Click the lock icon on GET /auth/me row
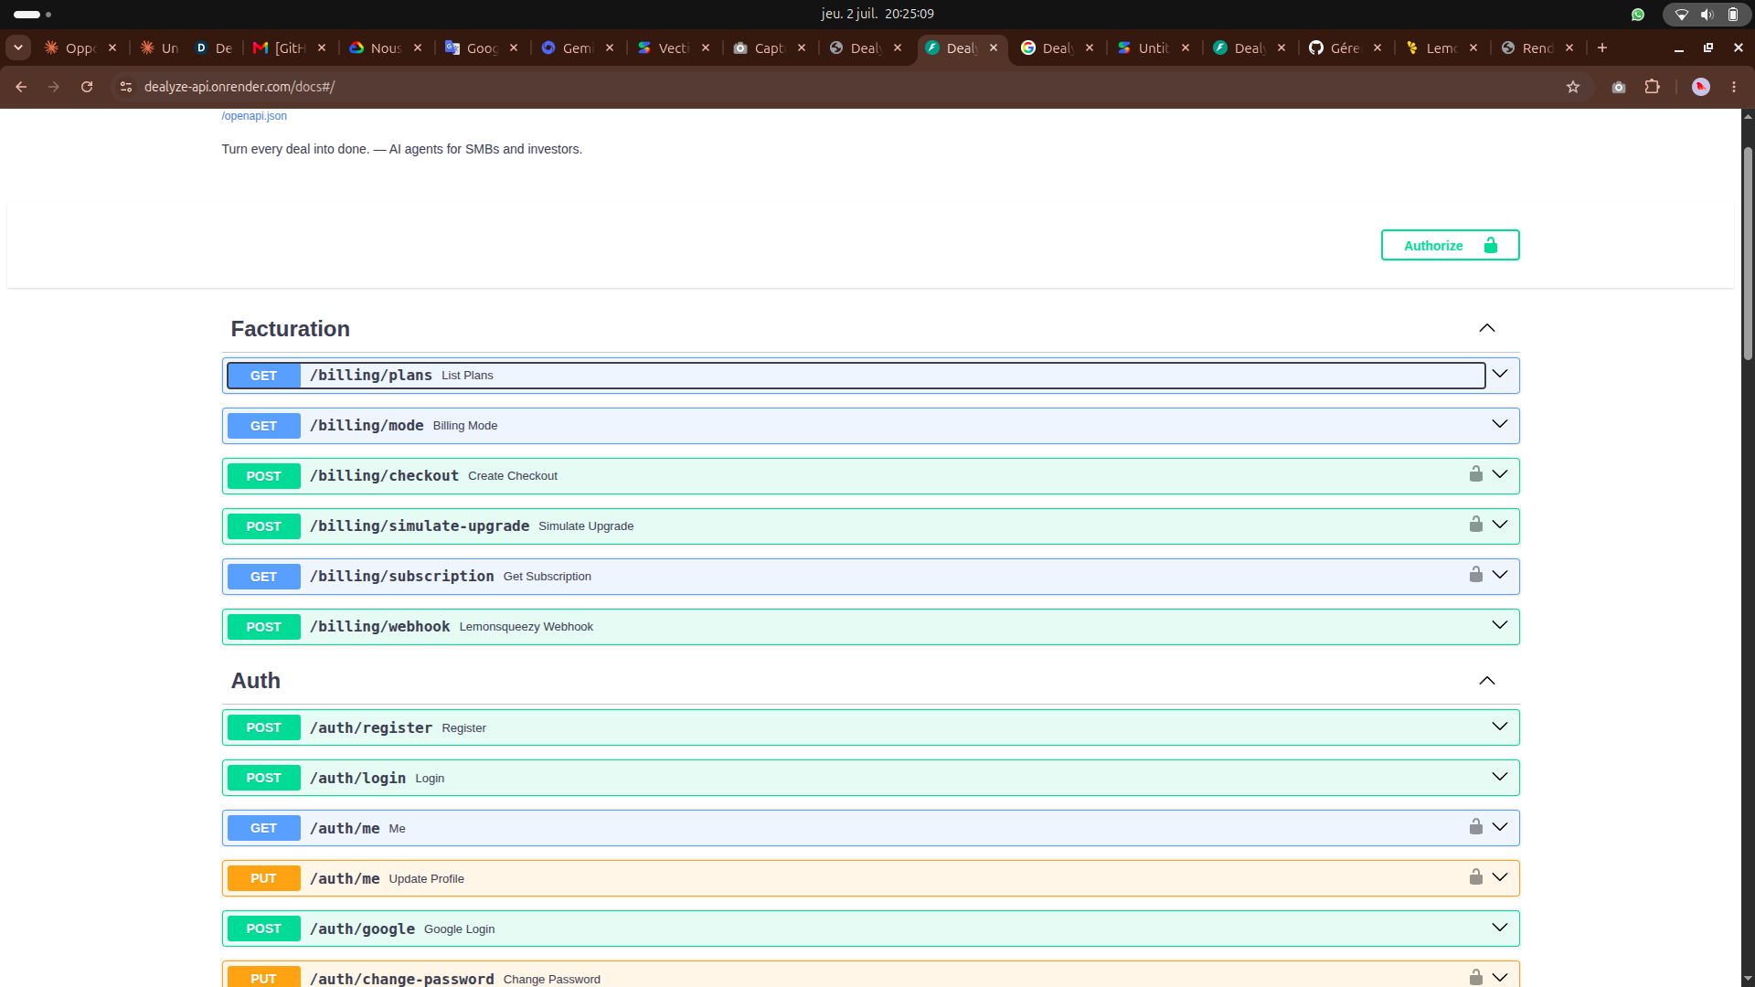Viewport: 1755px width, 987px height. 1475,826
